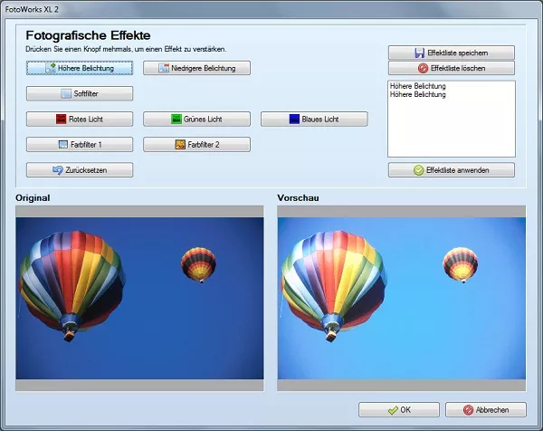Select first Höhere Belichtung entry in effect list
543x431 pixels.
(x=417, y=86)
